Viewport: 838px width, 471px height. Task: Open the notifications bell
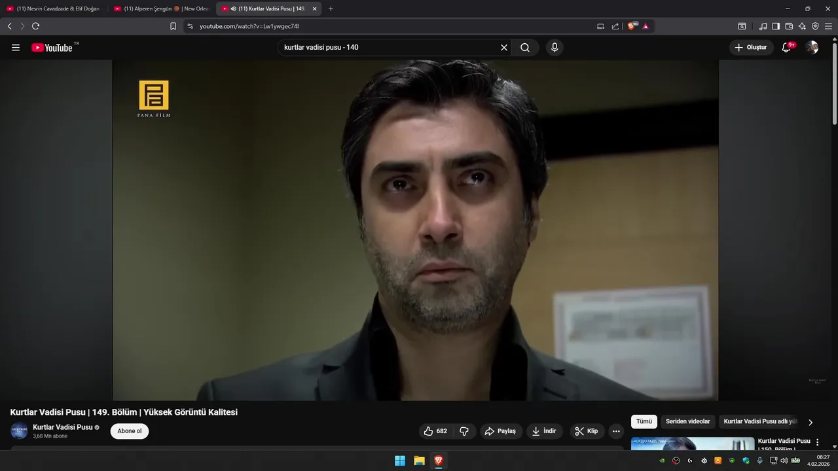pos(786,47)
